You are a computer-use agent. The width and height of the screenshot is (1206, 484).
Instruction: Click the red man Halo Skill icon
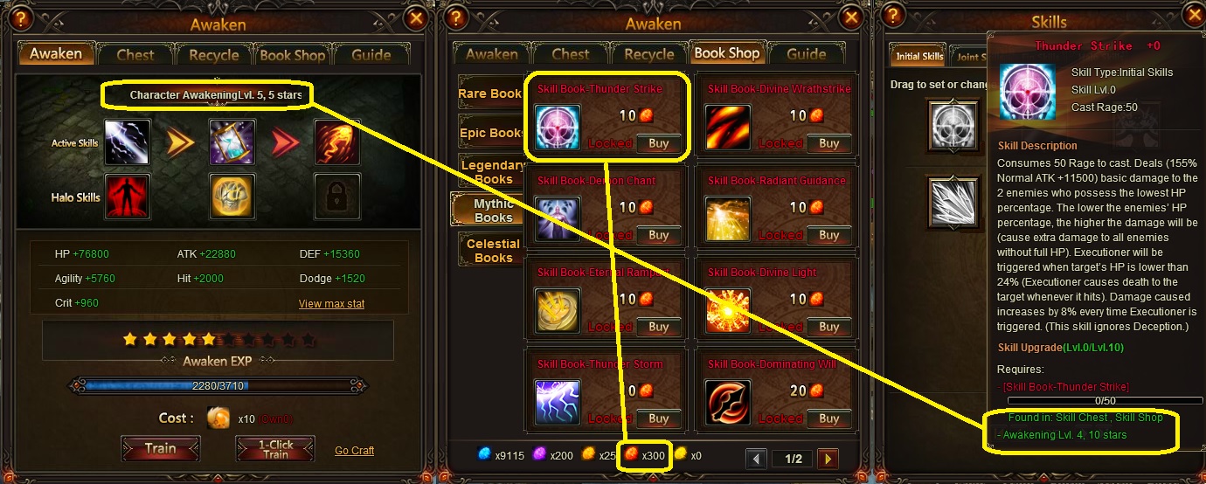tap(128, 197)
